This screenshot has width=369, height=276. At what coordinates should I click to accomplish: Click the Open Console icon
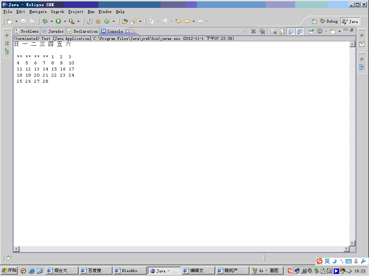333,31
